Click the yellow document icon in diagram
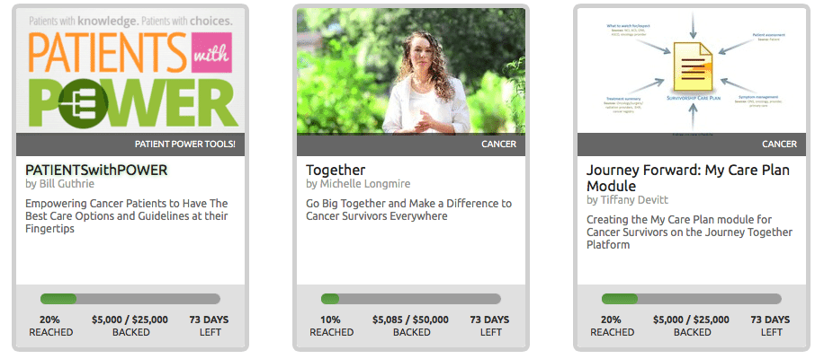Viewport: 815px width, 359px height. click(693, 67)
